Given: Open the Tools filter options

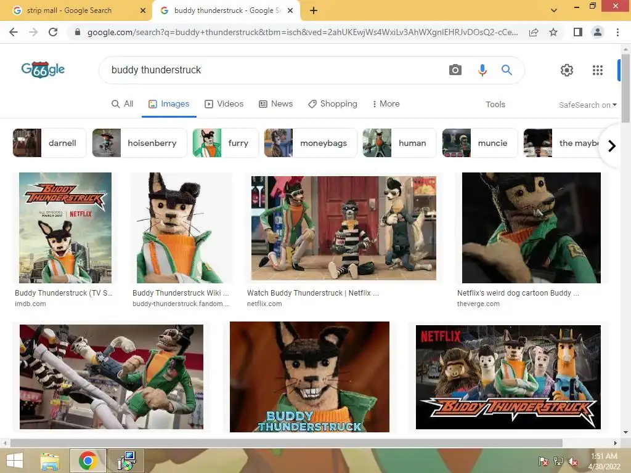Looking at the screenshot, I should pos(495,105).
